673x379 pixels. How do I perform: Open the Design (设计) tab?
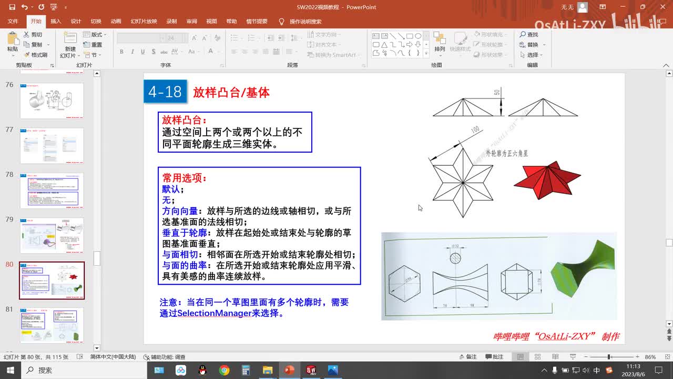(x=76, y=22)
